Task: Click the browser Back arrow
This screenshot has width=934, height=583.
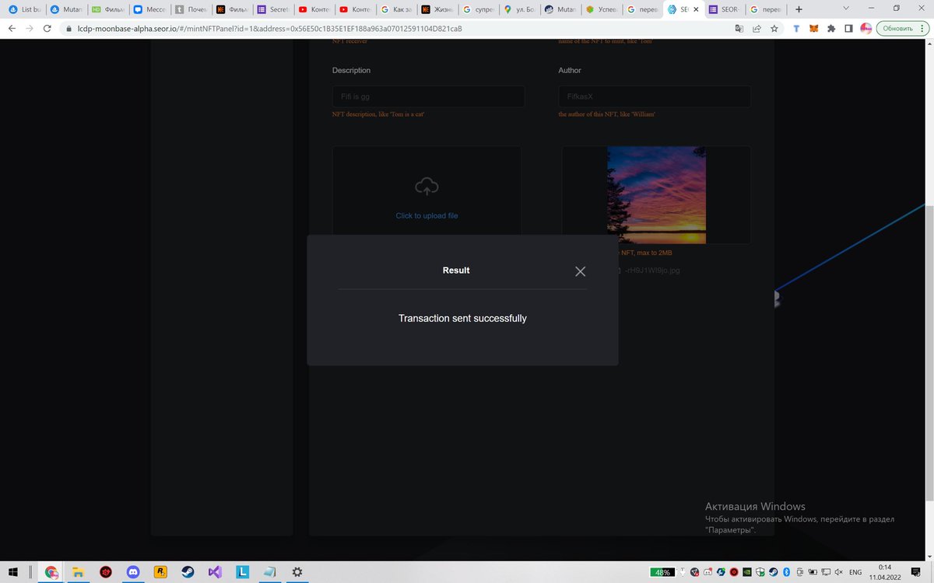Action: (12, 28)
